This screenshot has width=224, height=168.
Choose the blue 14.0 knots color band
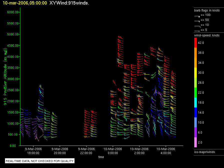(196, 113)
